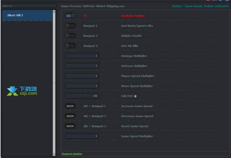Click the Game Speed Multiplier field

82,136
